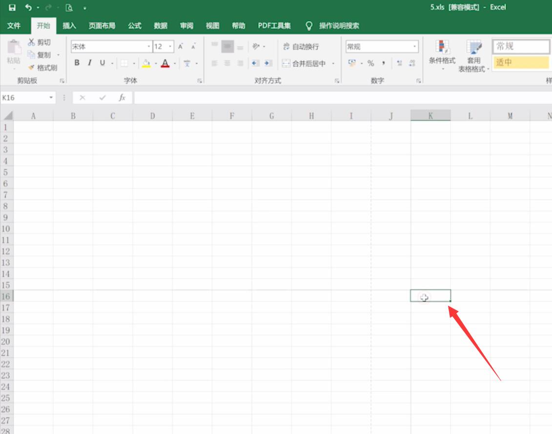Select row 16 header
The width and height of the screenshot is (552, 434).
[x=6, y=296]
